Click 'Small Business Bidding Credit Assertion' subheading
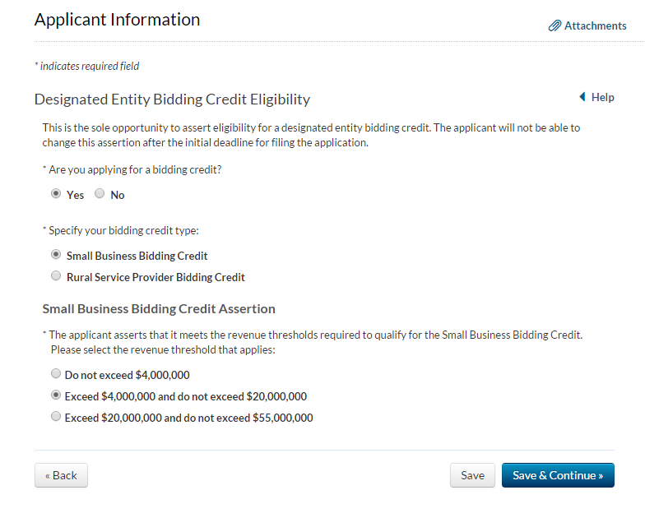The image size is (645, 527). 159,309
